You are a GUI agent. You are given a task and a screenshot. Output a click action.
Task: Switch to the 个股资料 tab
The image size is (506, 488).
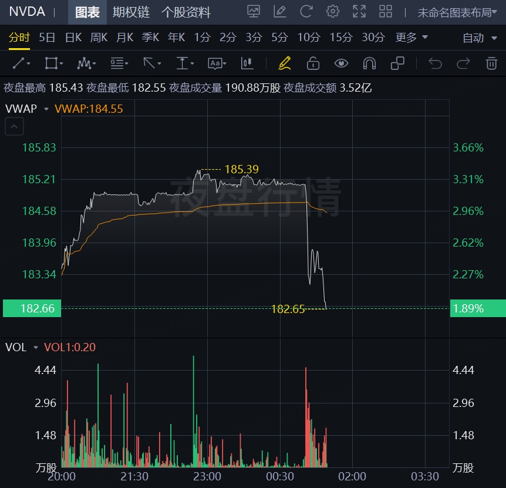tap(186, 12)
